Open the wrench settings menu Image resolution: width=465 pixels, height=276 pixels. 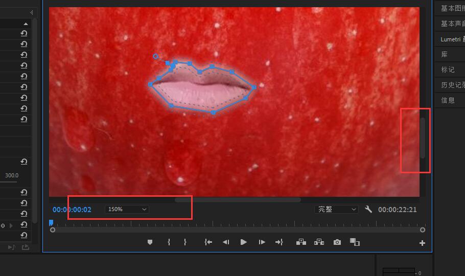[368, 210]
